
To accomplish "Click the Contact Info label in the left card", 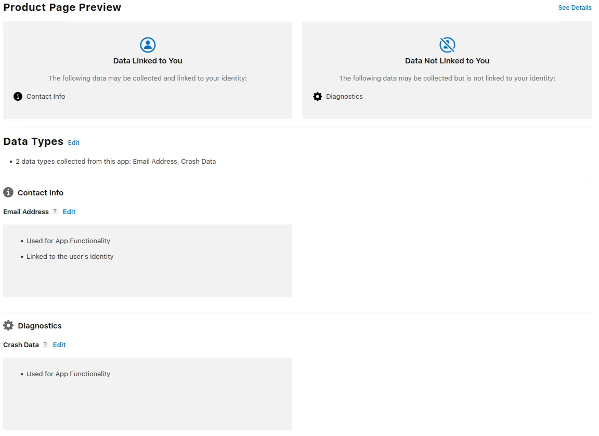I will pos(46,96).
